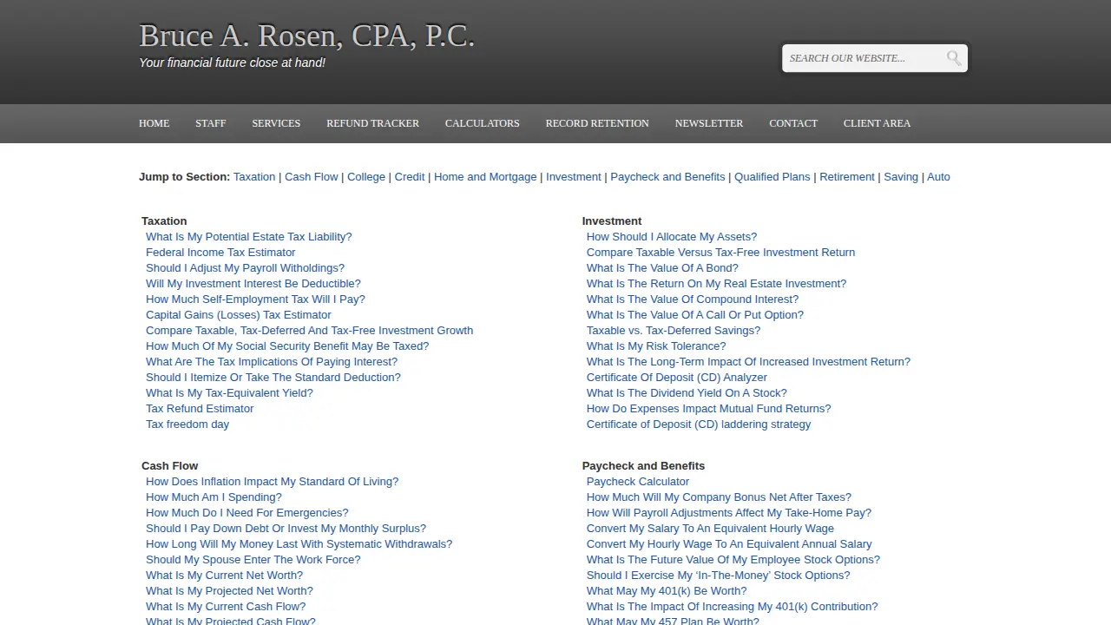Click the Bruce A. Rosen site title
Viewport: 1111px width, 625px height.
pyautogui.click(x=307, y=36)
